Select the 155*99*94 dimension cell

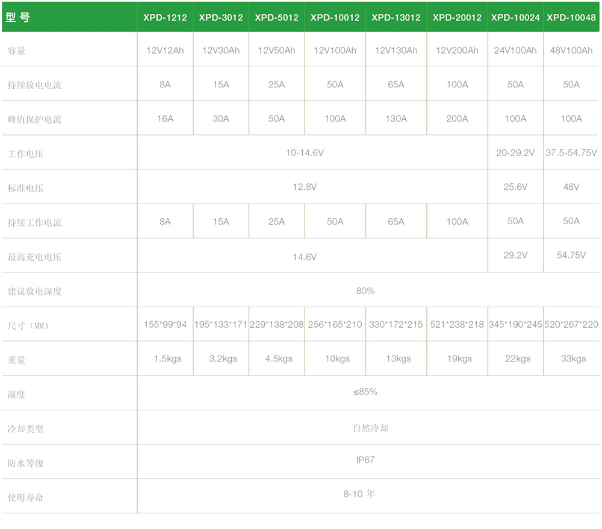(166, 325)
